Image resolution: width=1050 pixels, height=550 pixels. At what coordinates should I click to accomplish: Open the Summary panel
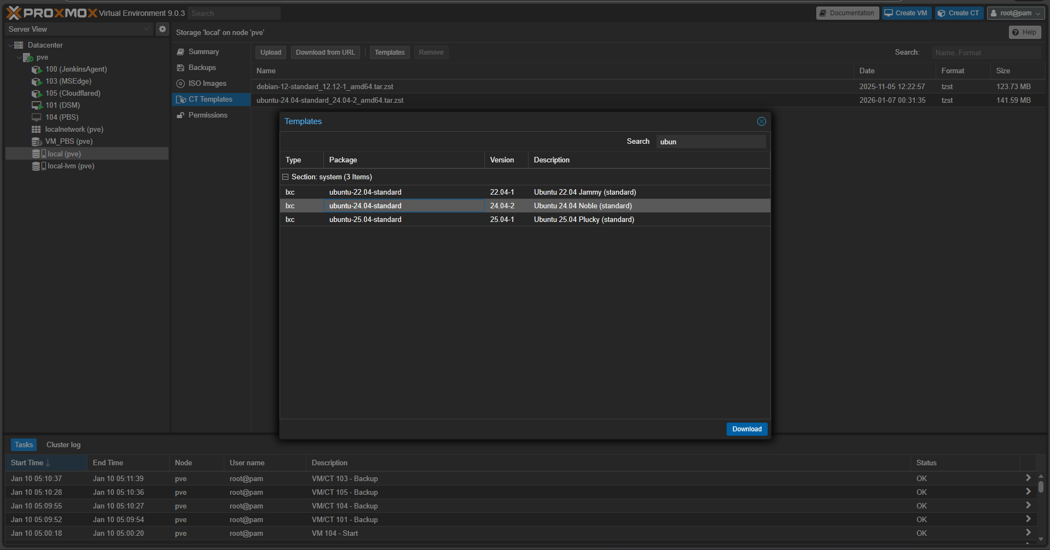pyautogui.click(x=211, y=52)
